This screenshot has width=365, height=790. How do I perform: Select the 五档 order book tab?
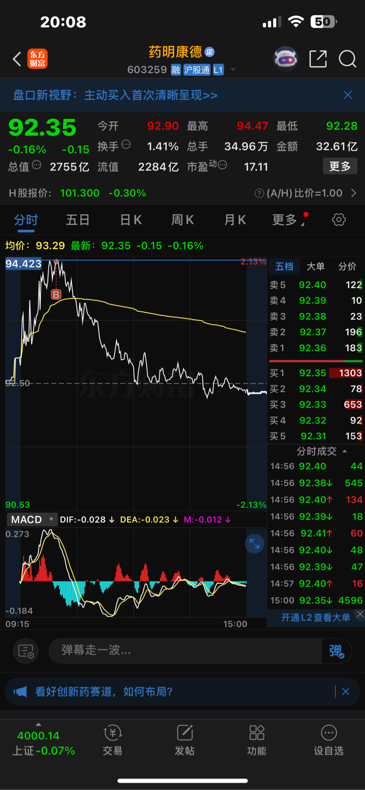284,267
